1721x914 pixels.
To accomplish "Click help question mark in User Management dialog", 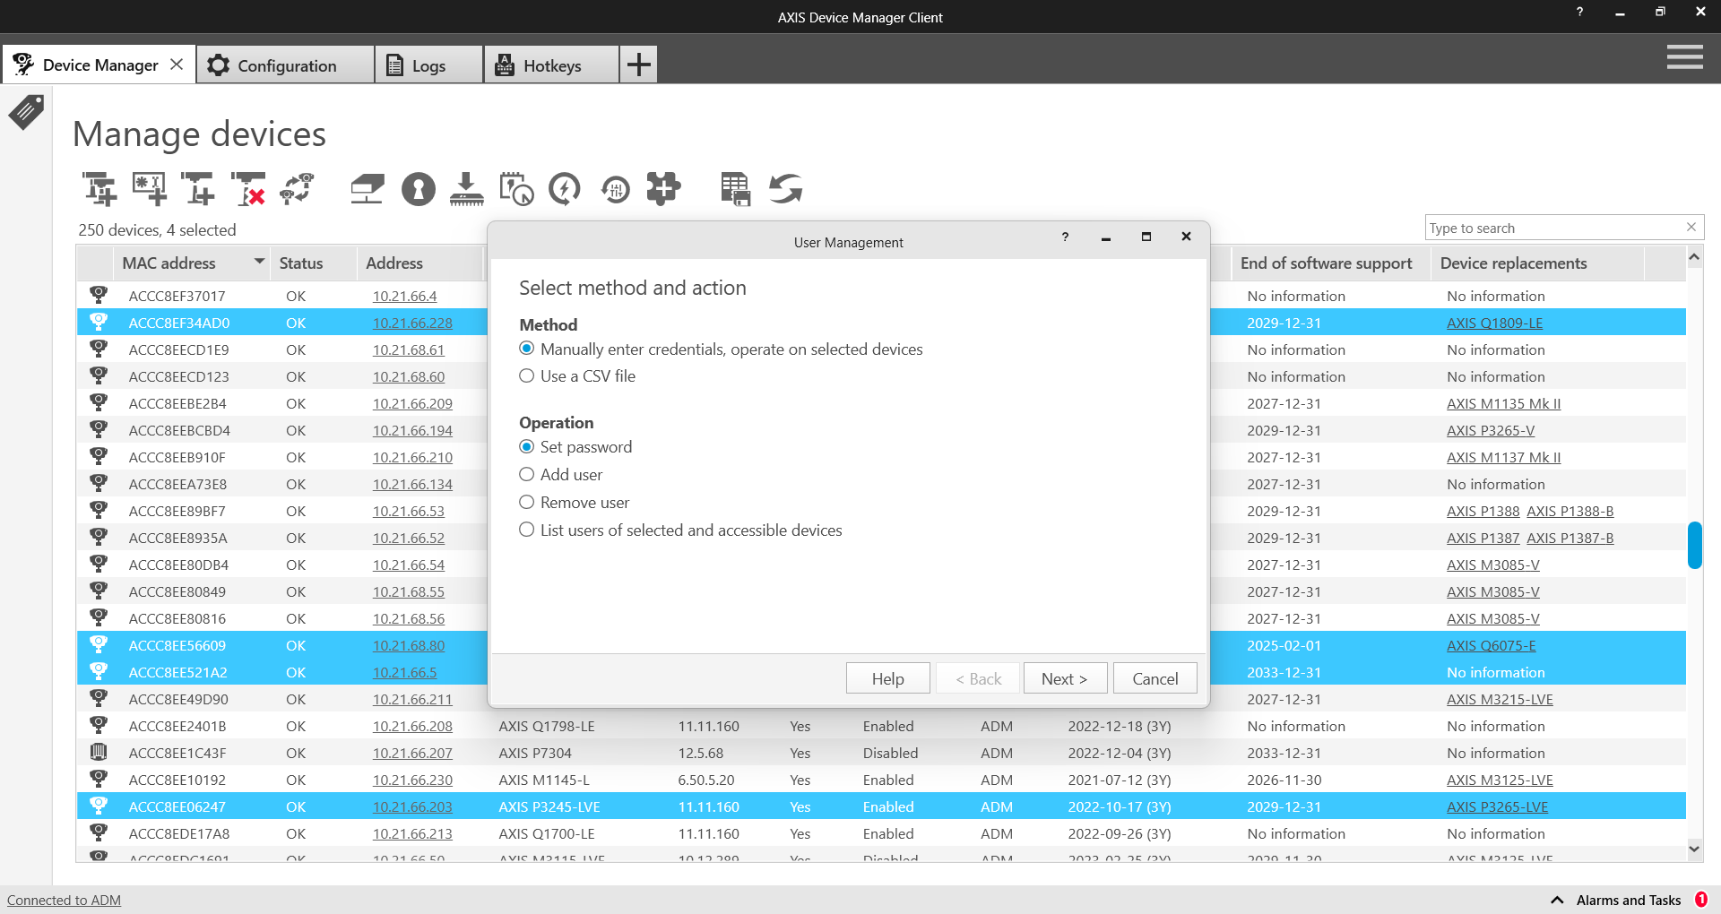I will tap(1065, 237).
